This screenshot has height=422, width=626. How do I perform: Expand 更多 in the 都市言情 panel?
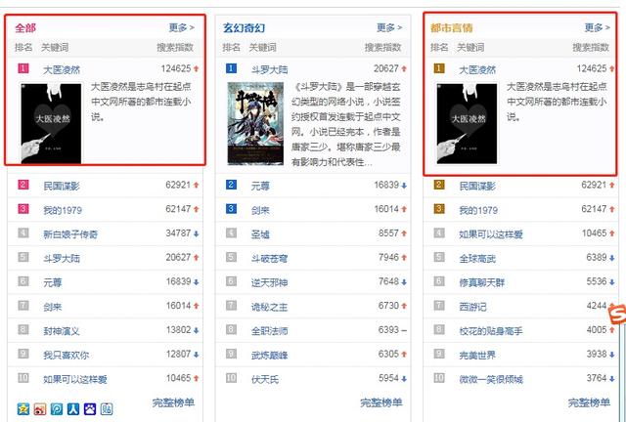click(598, 27)
